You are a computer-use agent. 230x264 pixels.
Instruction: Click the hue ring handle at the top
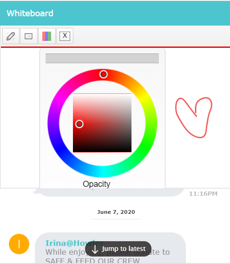[103, 74]
